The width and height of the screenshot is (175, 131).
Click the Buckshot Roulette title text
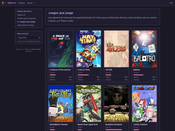pos(114,125)
